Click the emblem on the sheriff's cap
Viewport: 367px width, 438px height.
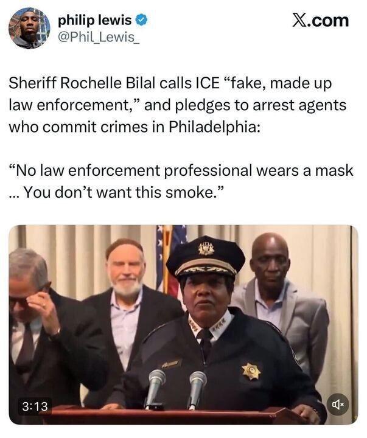point(206,248)
